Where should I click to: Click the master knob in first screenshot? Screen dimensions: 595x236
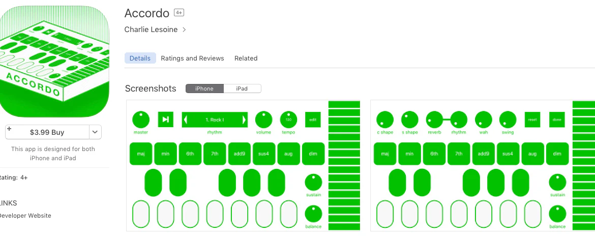pos(141,120)
